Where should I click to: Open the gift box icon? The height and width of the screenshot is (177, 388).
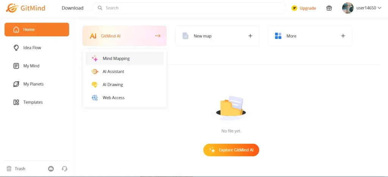pos(329,8)
